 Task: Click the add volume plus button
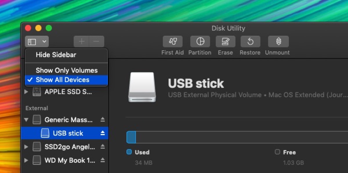click(x=81, y=42)
